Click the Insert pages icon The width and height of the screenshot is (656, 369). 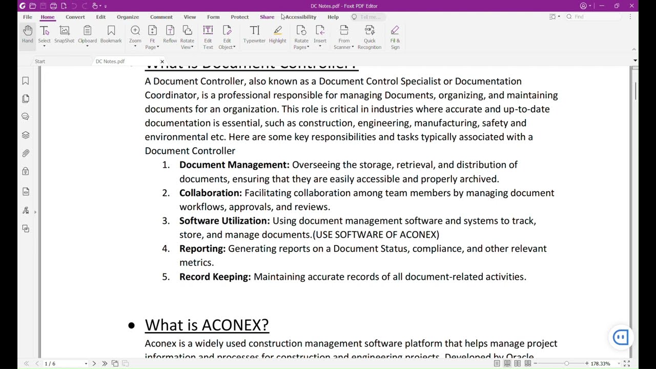pyautogui.click(x=320, y=31)
